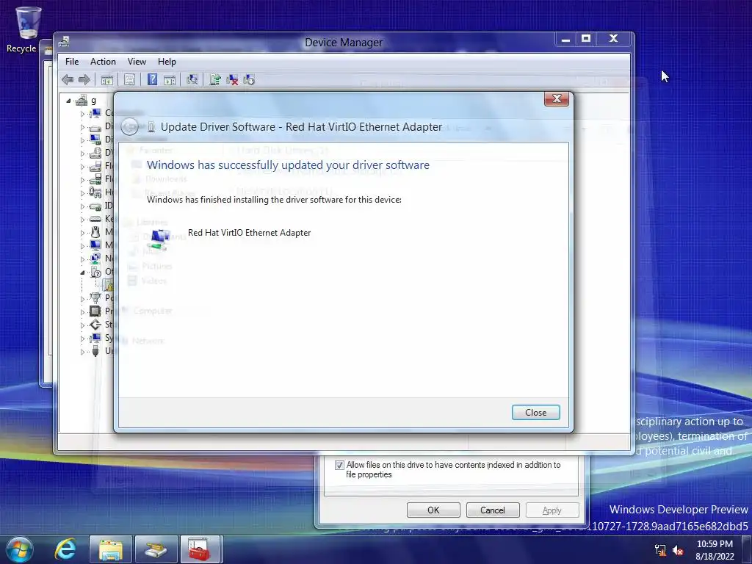Minimize the Device Manager window
The height and width of the screenshot is (564, 752).
coord(566,39)
